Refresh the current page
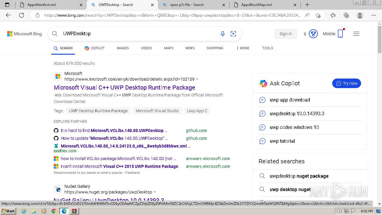 coord(21,15)
